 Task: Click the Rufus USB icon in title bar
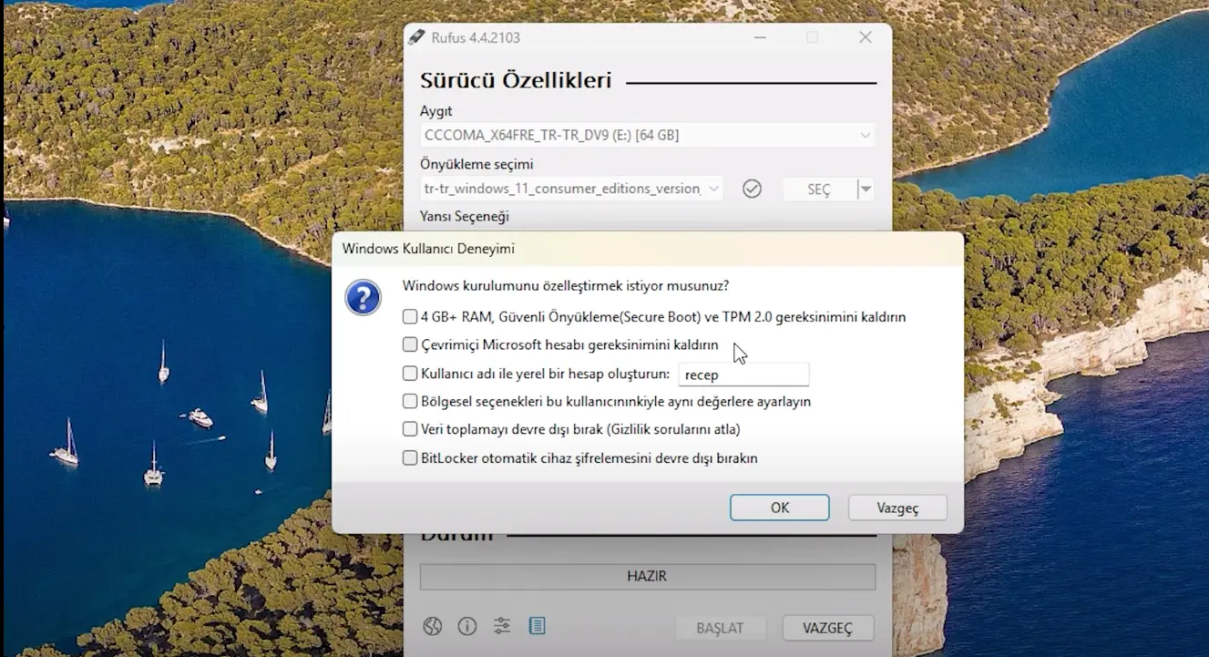click(x=416, y=37)
